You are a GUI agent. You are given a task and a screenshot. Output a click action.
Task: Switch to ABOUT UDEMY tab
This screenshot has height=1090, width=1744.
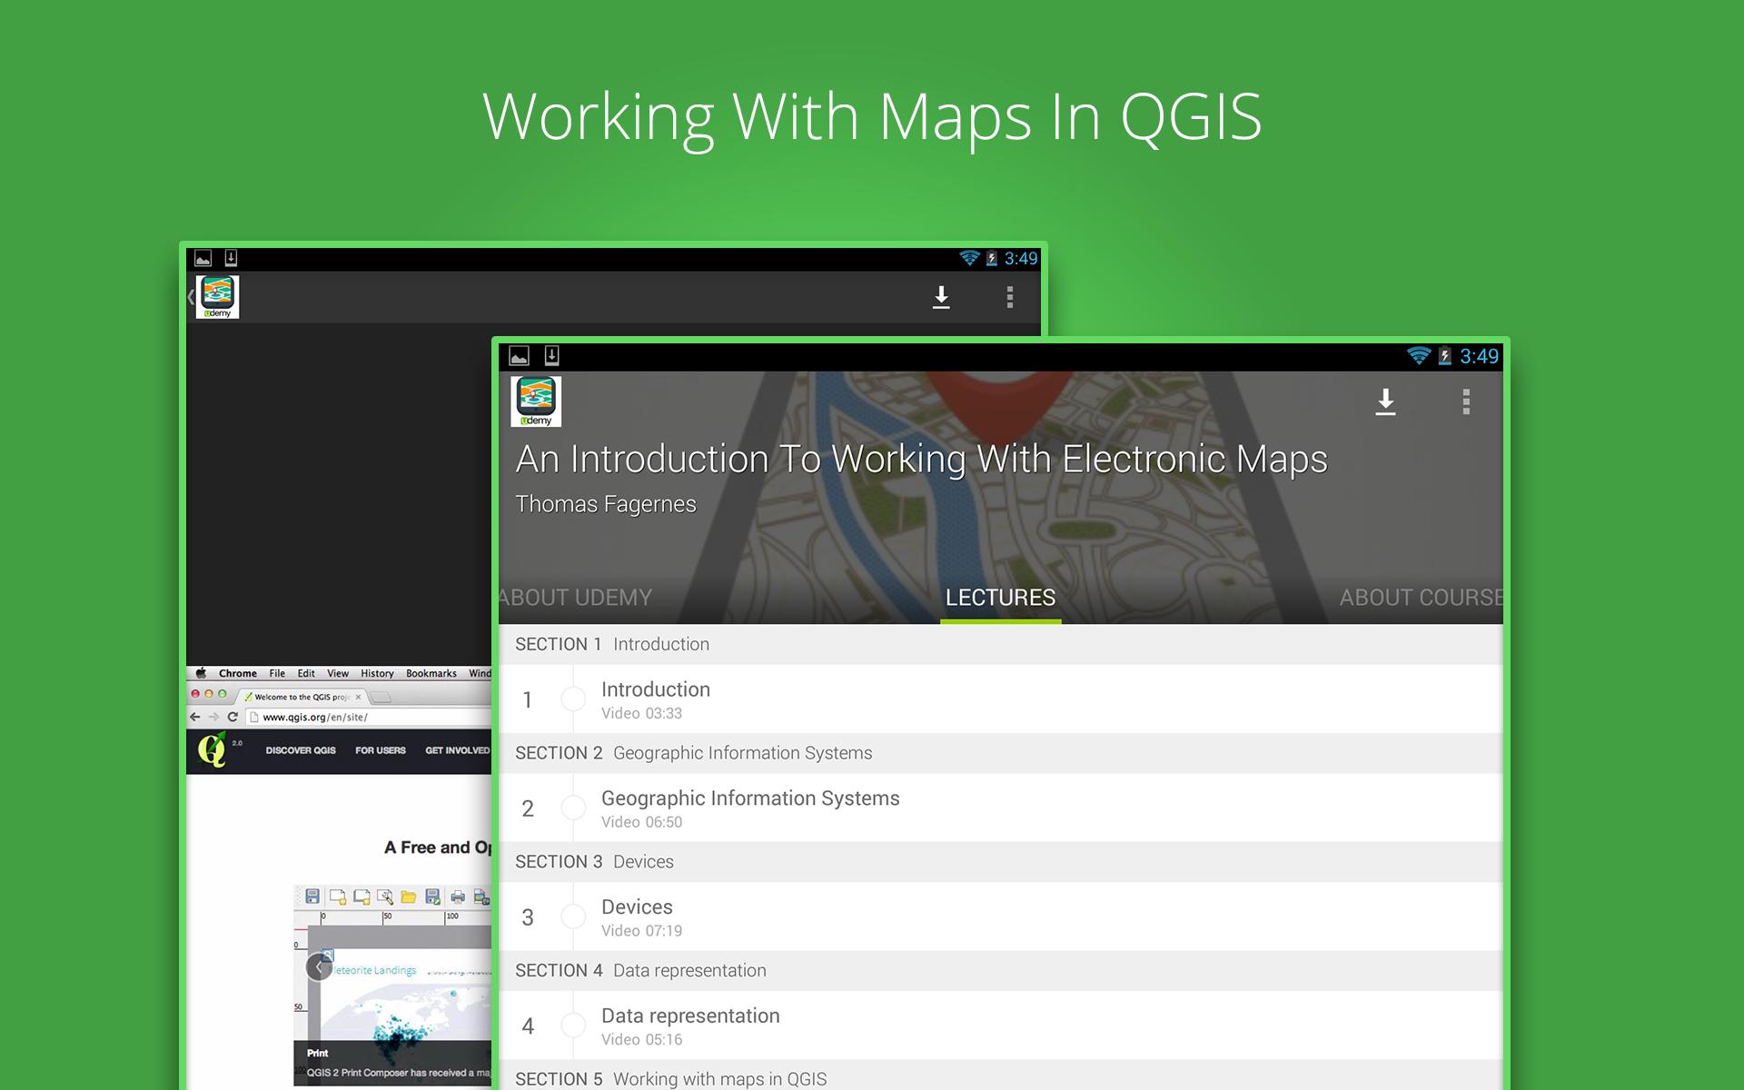576,598
